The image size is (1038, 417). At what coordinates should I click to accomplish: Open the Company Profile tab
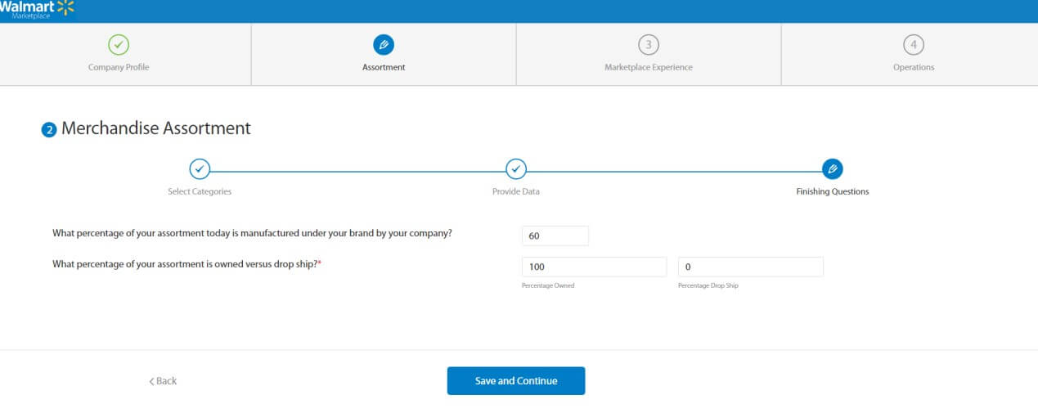point(125,54)
